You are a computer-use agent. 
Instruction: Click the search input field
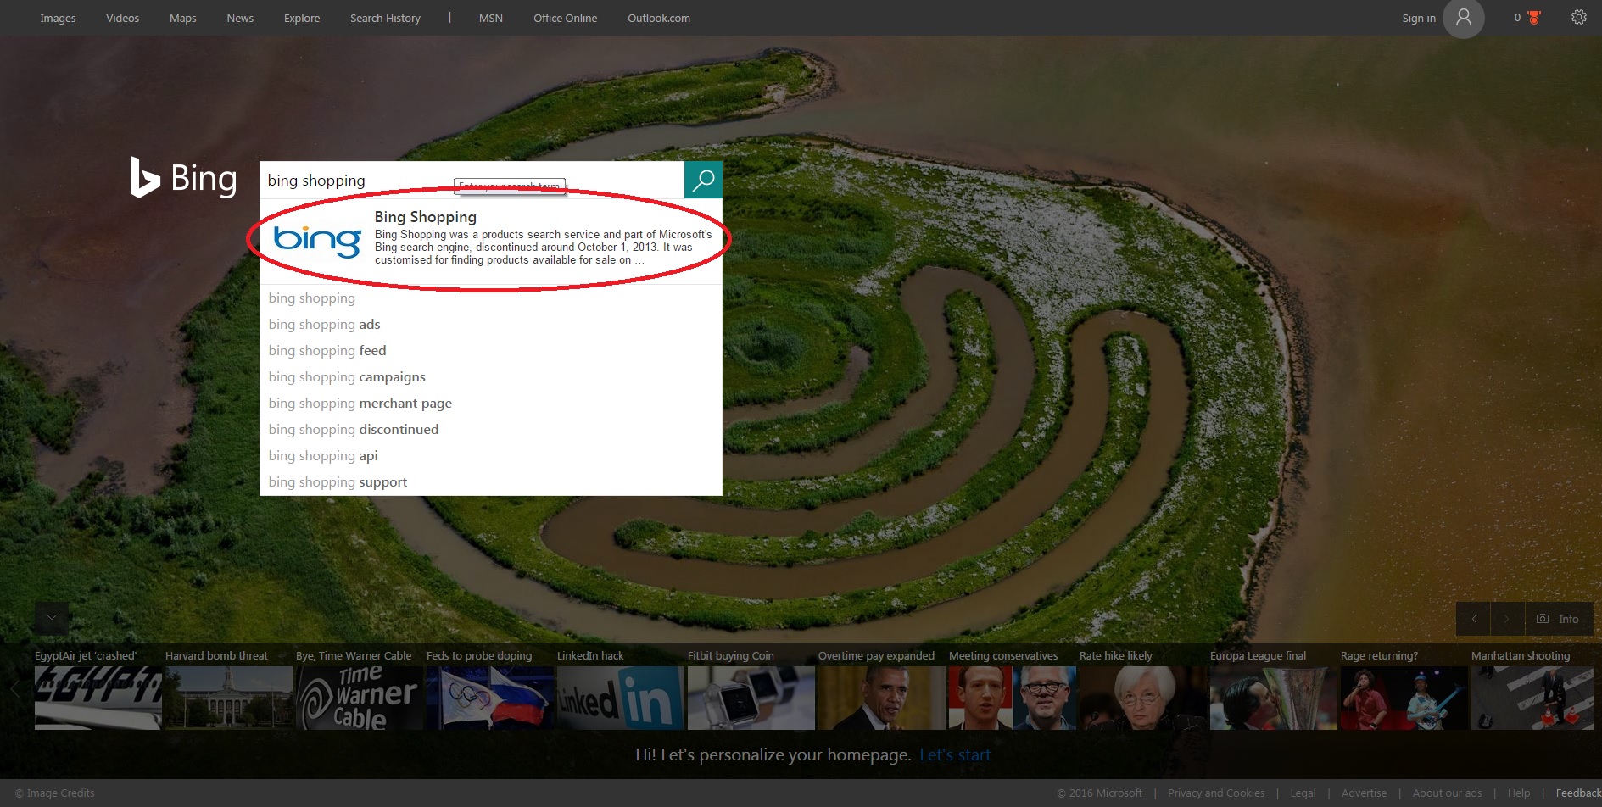coord(472,180)
